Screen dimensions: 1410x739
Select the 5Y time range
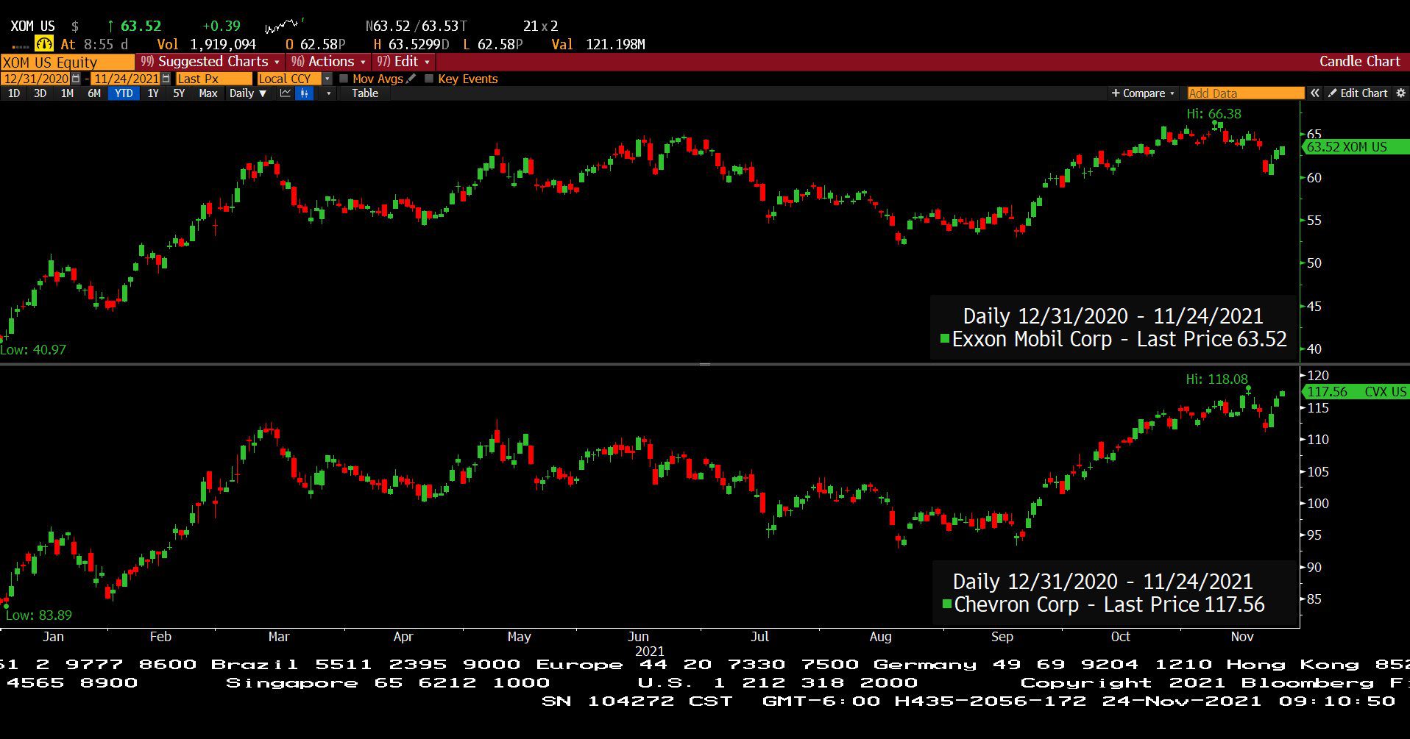tap(179, 93)
